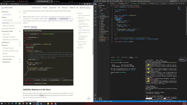Open a new browser tab

72,1
